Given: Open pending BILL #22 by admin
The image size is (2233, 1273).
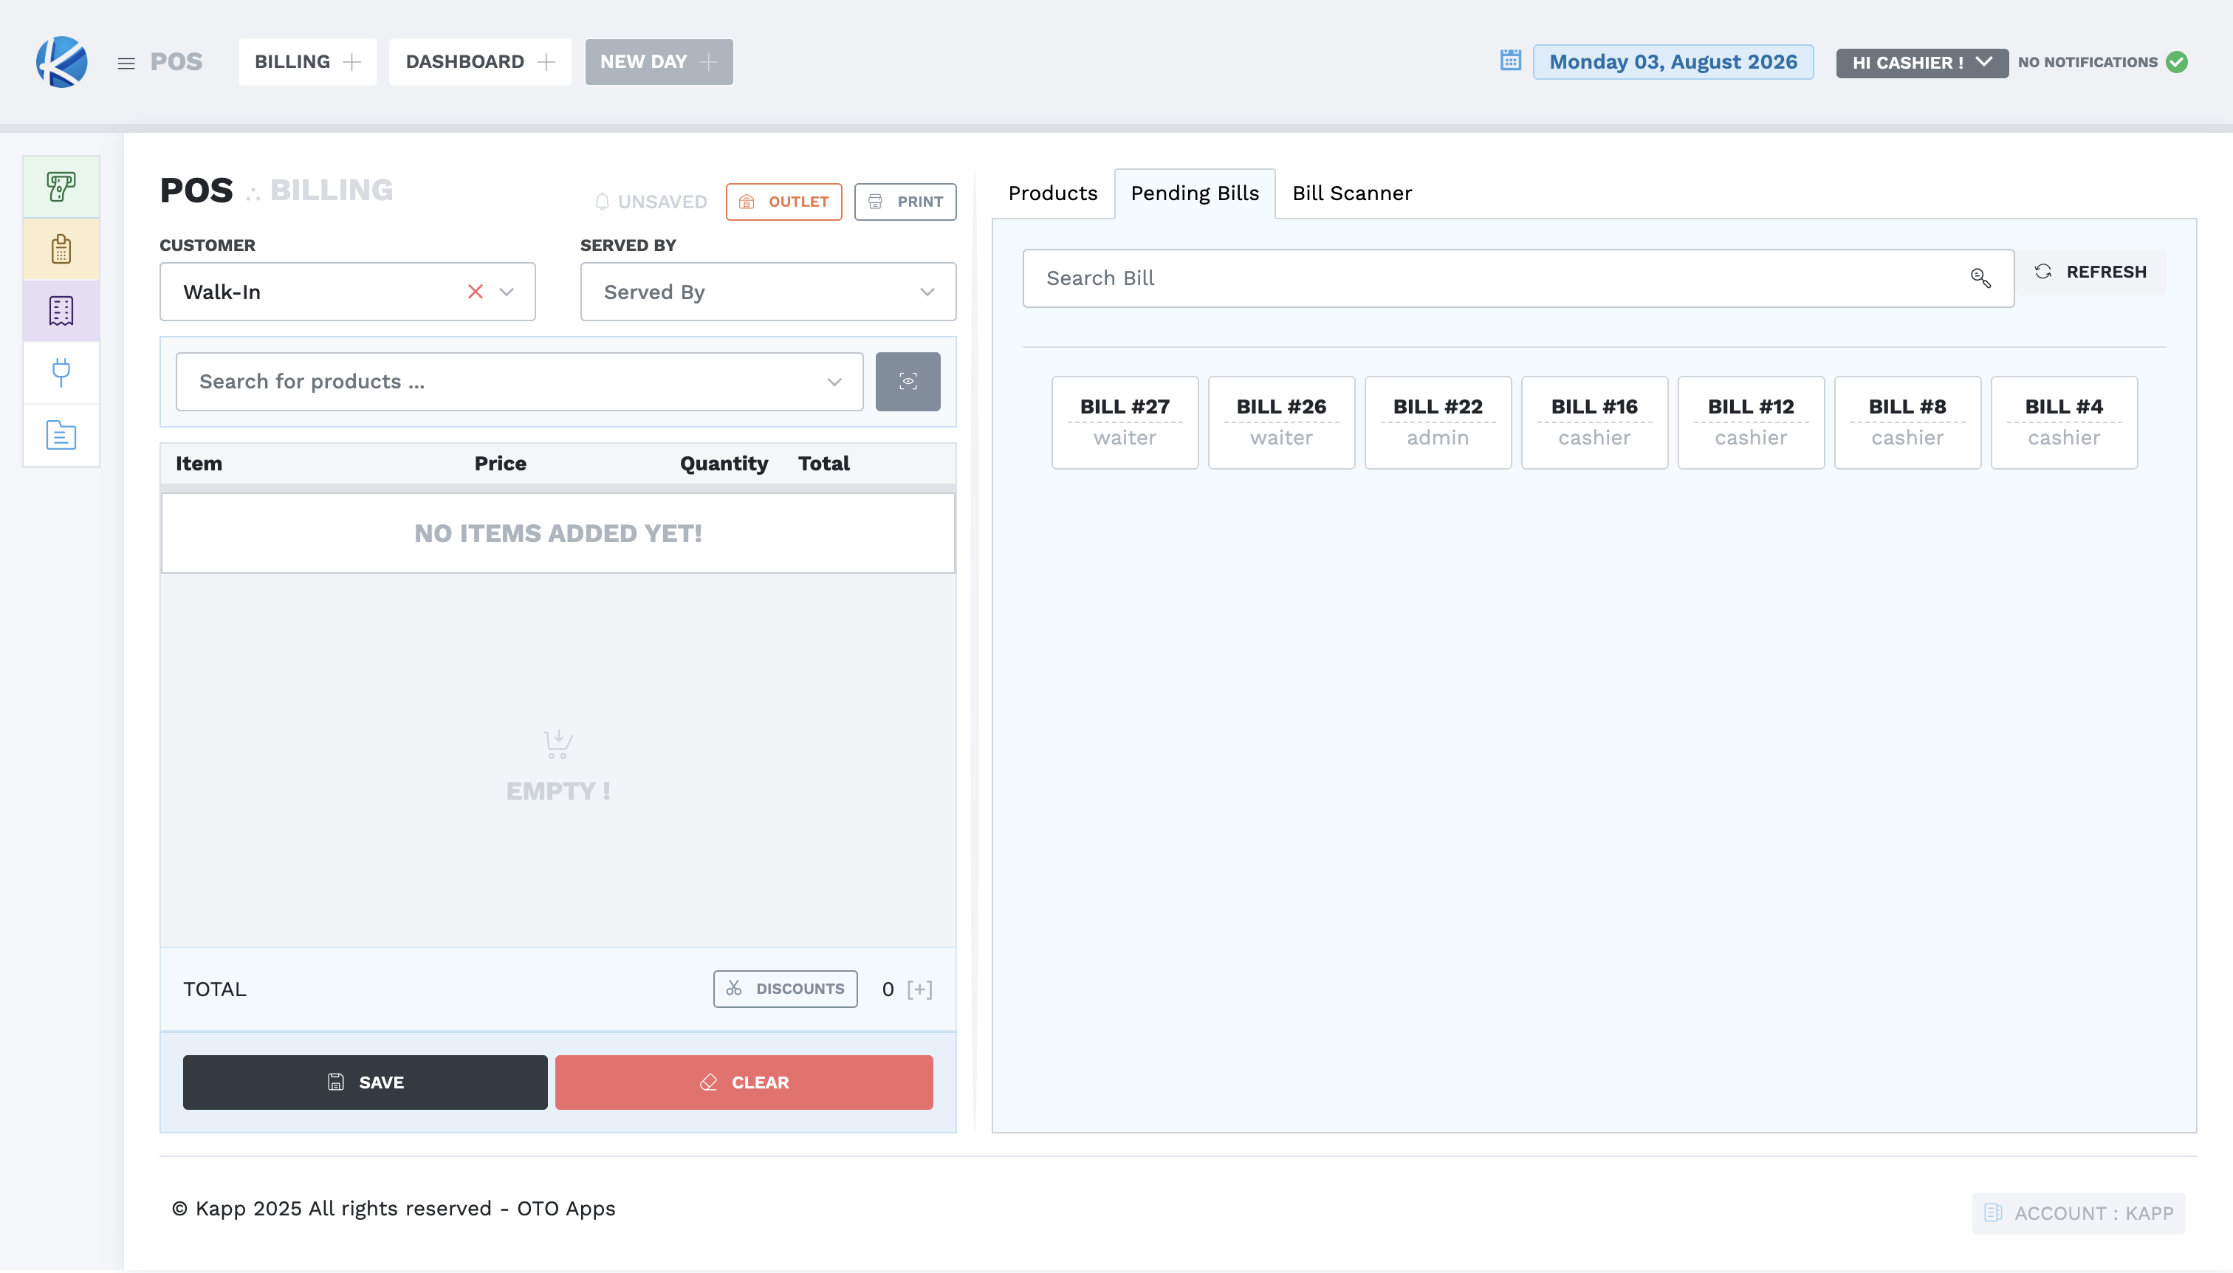Looking at the screenshot, I should point(1438,422).
